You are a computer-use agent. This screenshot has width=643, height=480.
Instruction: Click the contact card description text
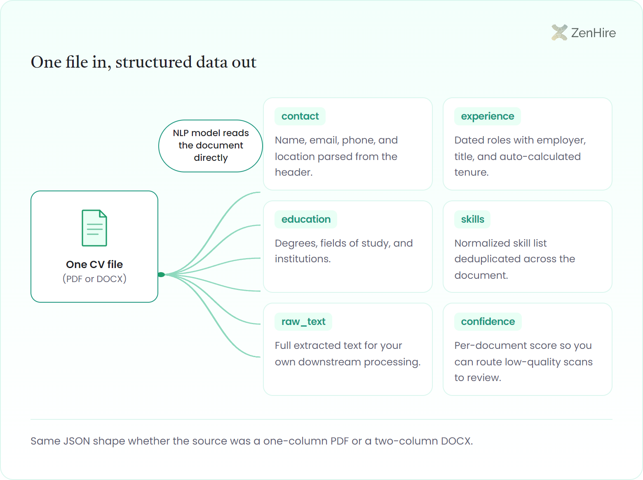click(x=336, y=156)
